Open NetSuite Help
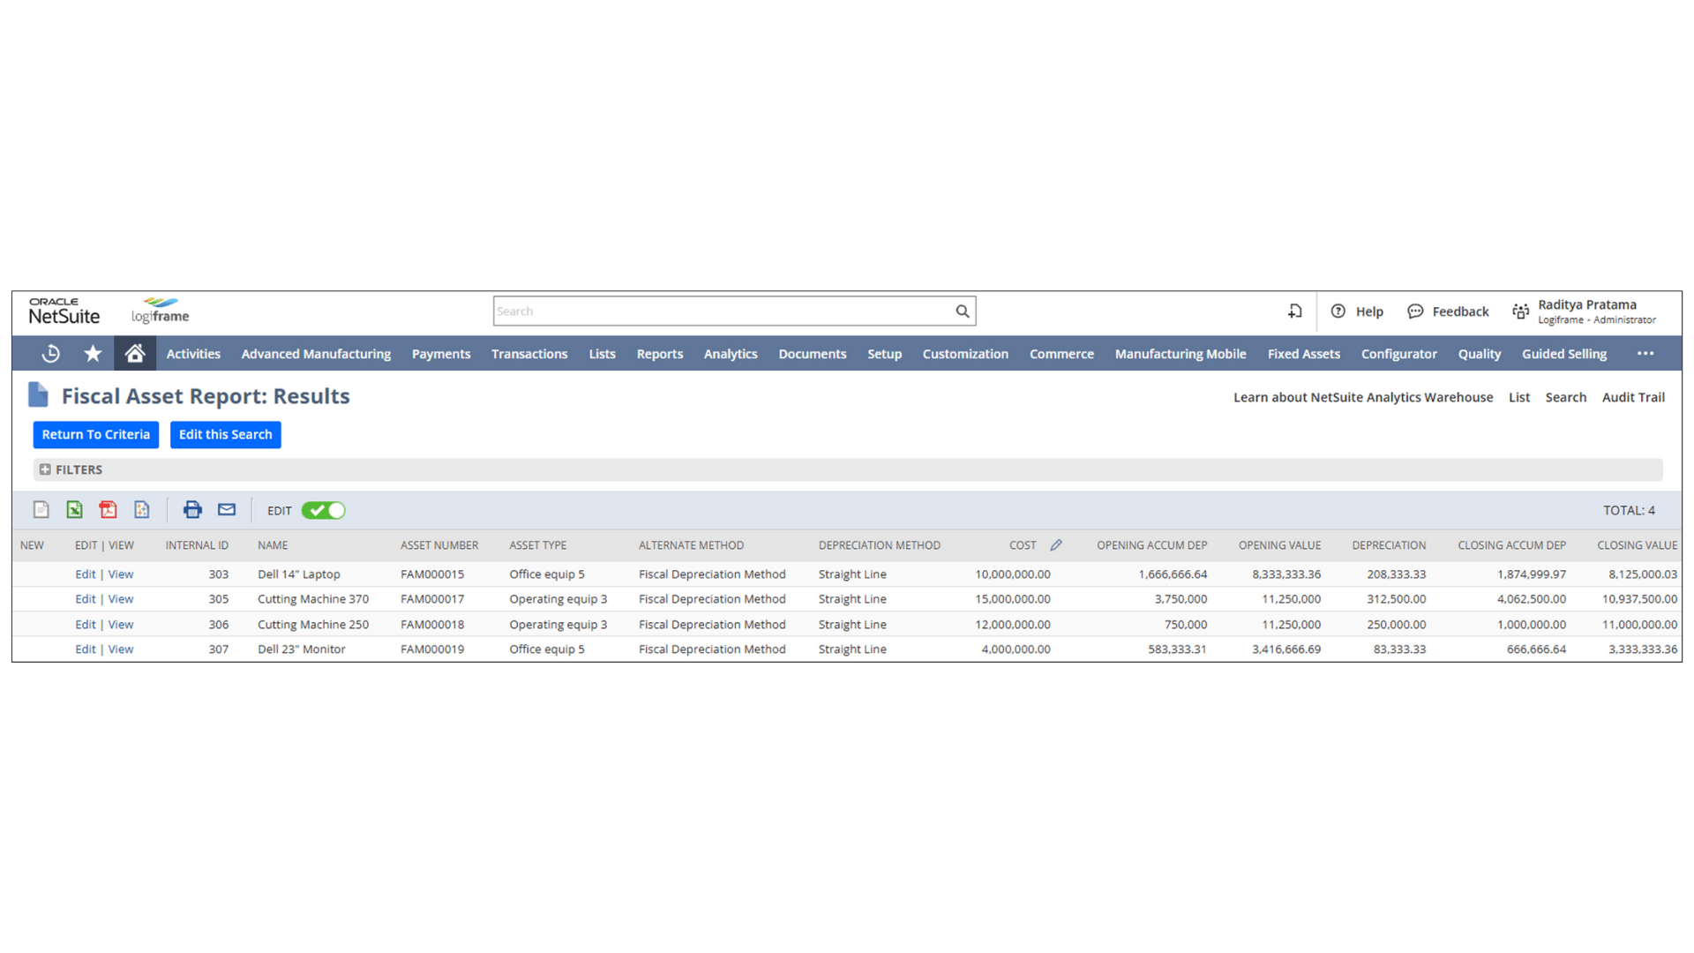 1357,311
